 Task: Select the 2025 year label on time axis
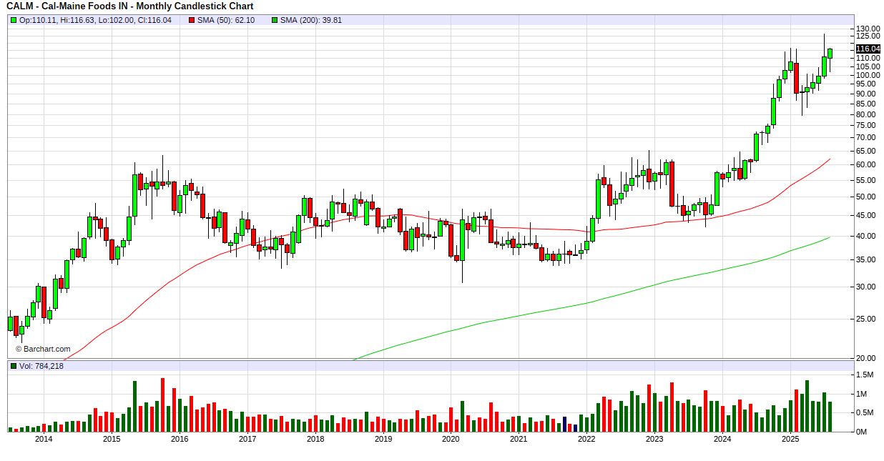coord(790,440)
